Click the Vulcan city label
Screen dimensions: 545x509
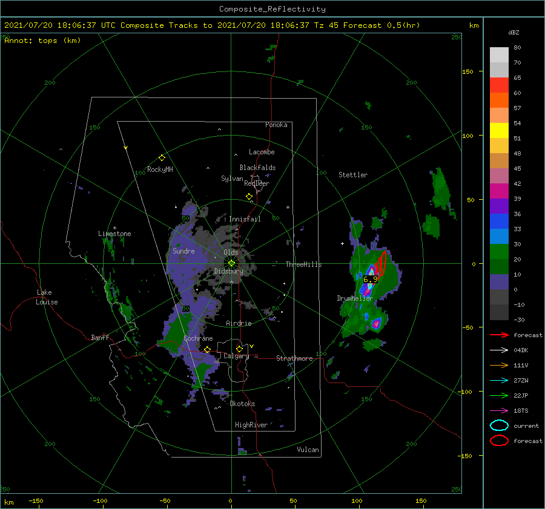(x=308, y=450)
